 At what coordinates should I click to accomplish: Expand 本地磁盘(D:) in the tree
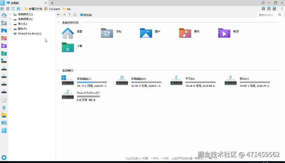[x=10, y=19]
